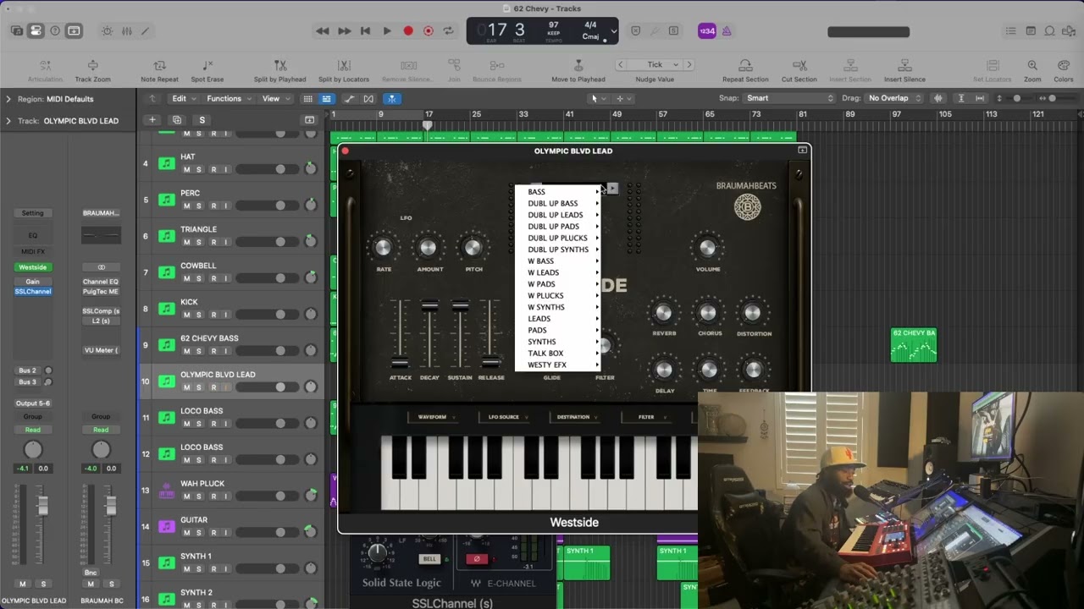Click the BraumahBeats logo emblem

[x=747, y=207]
